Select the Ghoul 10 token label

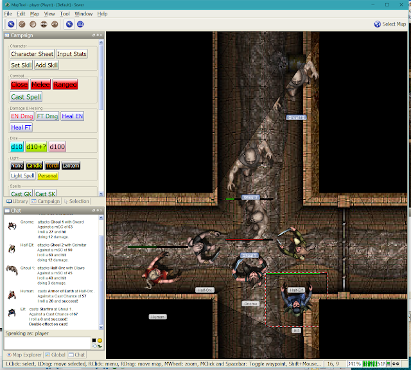(296, 118)
